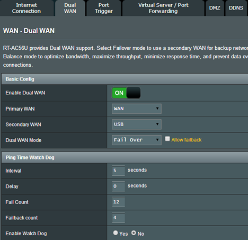Switch to the Internet Connection tab
This screenshot has height=240, width=248.
[26, 8]
